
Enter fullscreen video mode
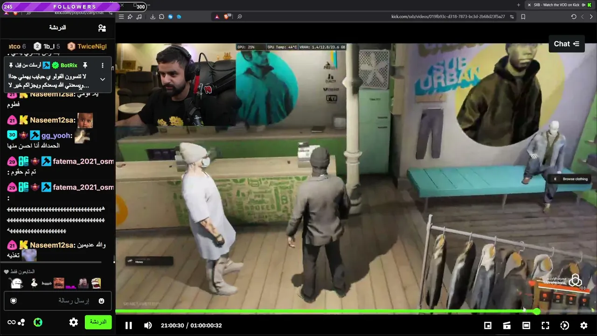pyautogui.click(x=545, y=325)
